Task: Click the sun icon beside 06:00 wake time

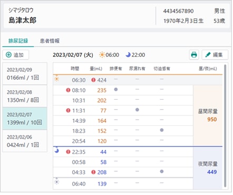Action: pos(102,55)
